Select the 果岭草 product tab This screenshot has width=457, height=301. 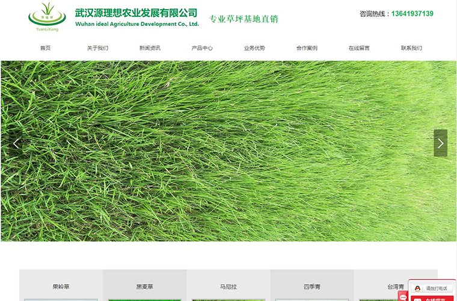[61, 287]
